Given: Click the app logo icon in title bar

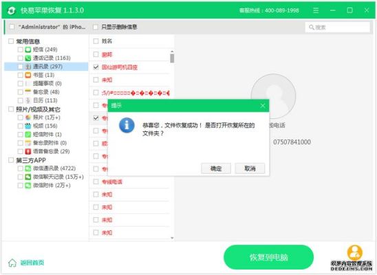Looking at the screenshot, I should pyautogui.click(x=11, y=10).
